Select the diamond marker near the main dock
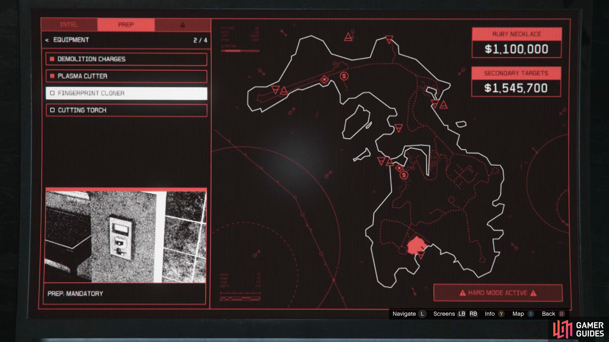The image size is (609, 342). coord(399,168)
